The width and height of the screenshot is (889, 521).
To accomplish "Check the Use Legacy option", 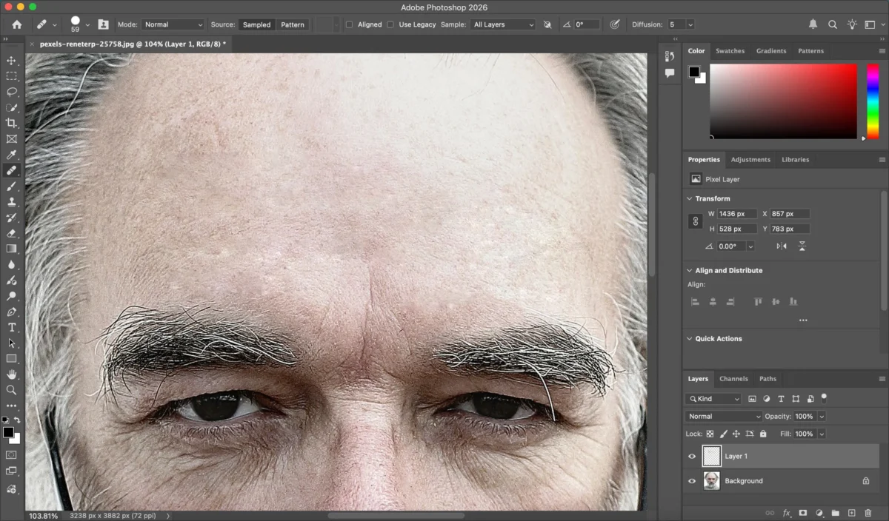I will 391,24.
